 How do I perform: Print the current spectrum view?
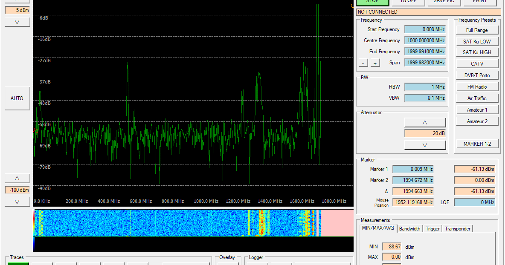pos(479,2)
